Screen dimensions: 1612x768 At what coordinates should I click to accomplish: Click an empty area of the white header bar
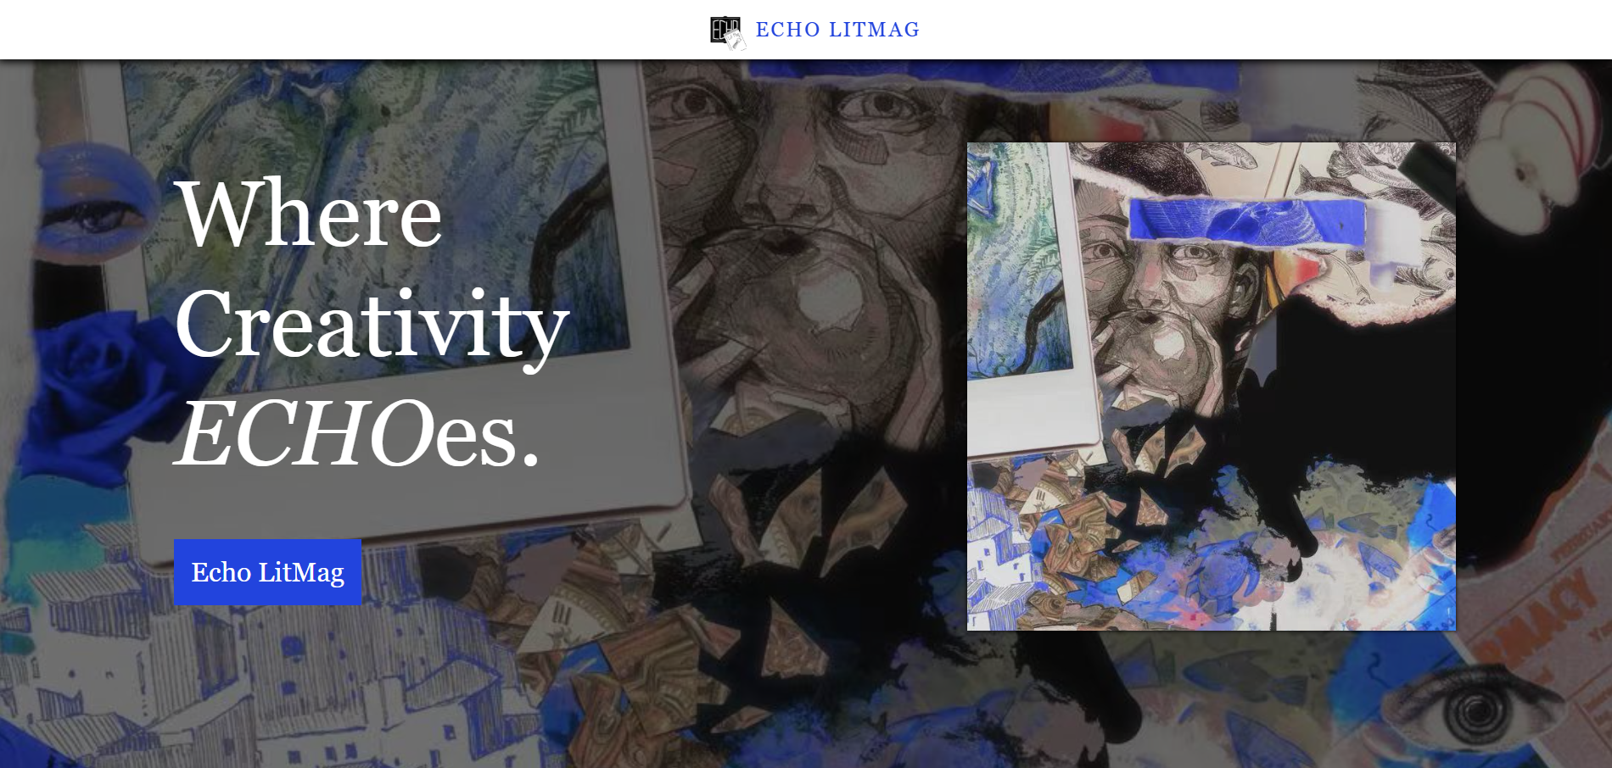tap(339, 30)
